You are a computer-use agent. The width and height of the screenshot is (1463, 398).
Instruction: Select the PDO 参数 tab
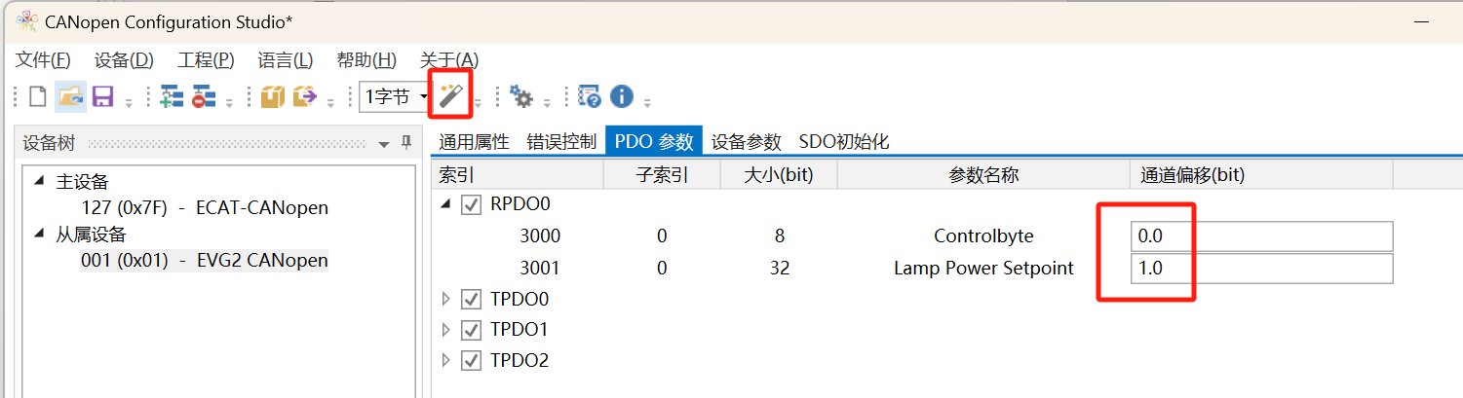point(654,141)
